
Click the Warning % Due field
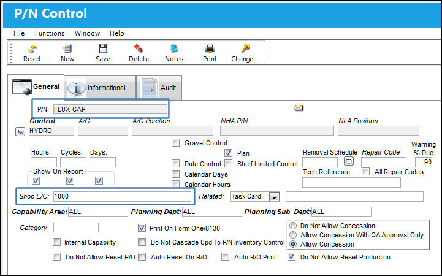click(424, 162)
